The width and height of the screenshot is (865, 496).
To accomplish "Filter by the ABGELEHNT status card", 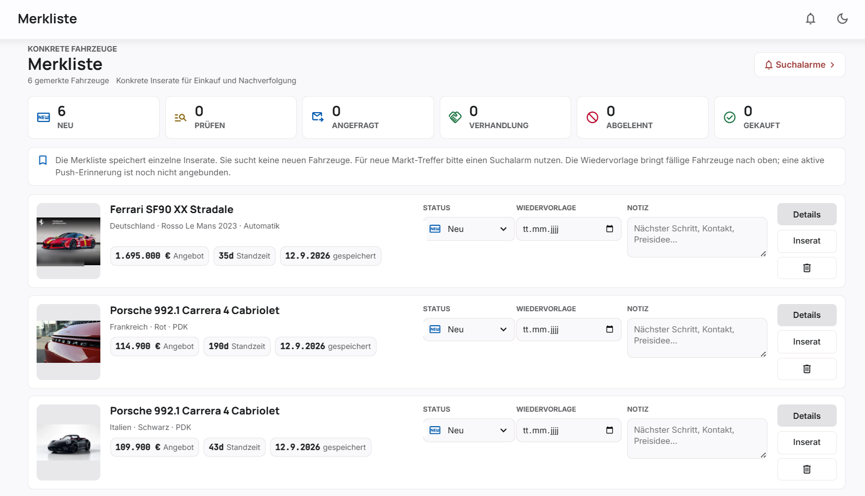I will pyautogui.click(x=643, y=118).
